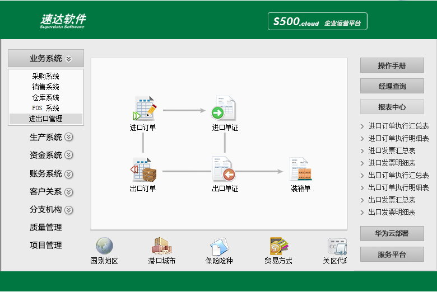Open the 出口发票汇总表 report

(392, 200)
